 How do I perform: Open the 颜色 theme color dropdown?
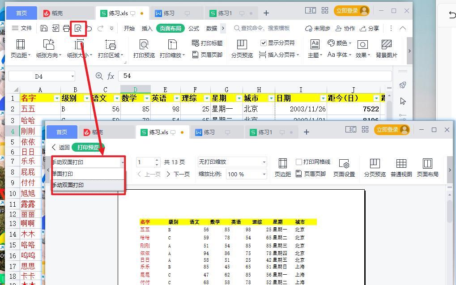click(x=339, y=43)
